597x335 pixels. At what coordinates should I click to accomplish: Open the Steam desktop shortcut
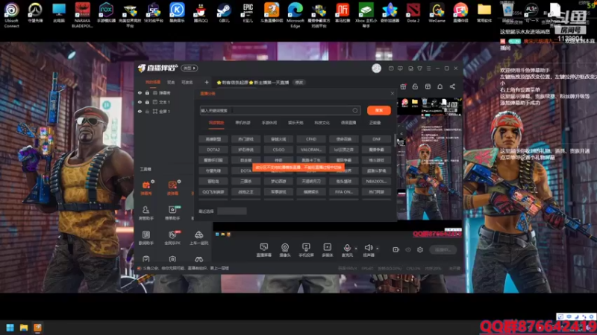click(x=225, y=13)
